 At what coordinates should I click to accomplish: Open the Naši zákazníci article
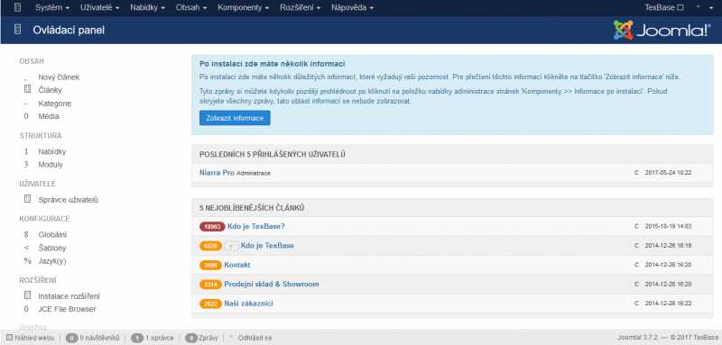coord(248,304)
